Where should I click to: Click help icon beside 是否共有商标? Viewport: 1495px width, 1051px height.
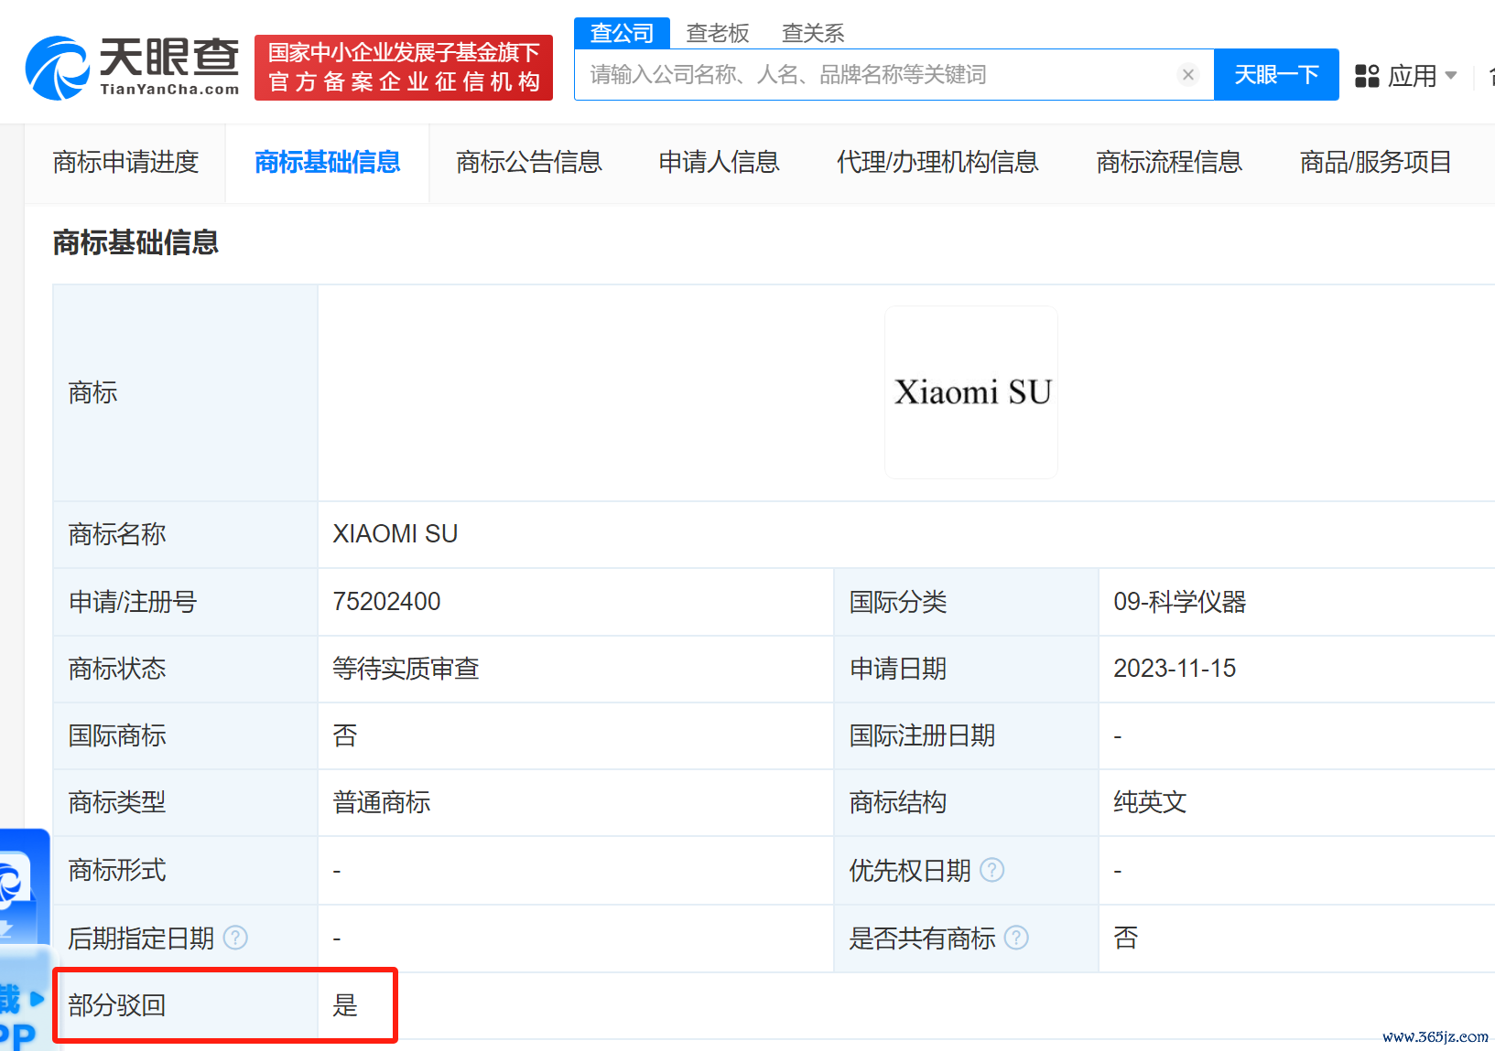coord(1016,938)
